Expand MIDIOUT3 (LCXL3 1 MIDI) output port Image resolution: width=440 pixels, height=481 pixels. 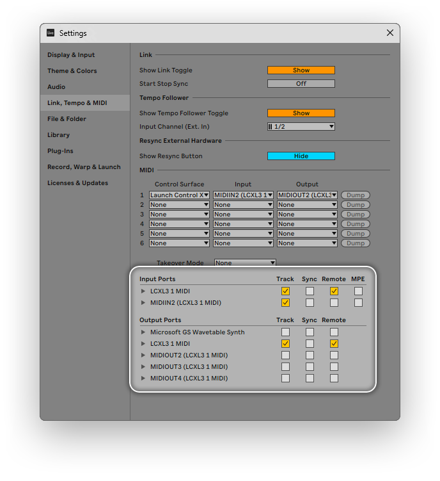click(143, 367)
